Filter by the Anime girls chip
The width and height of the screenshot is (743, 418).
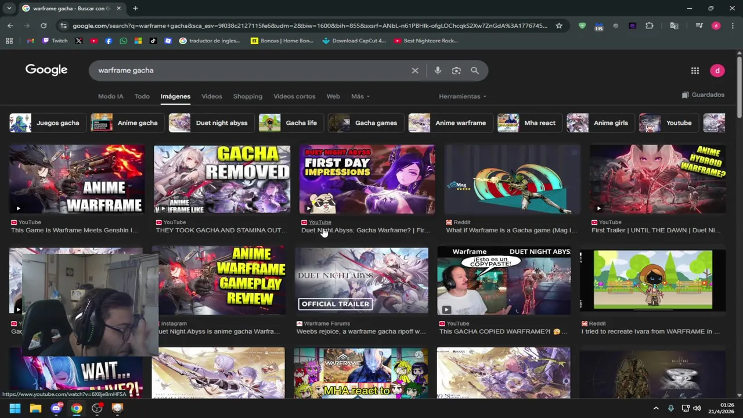[x=601, y=123]
